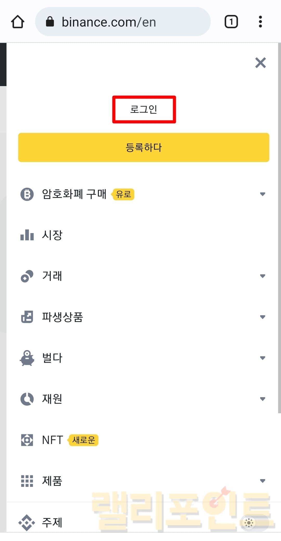Open the three-dot browser menu
Image resolution: width=281 pixels, height=541 pixels.
[260, 22]
